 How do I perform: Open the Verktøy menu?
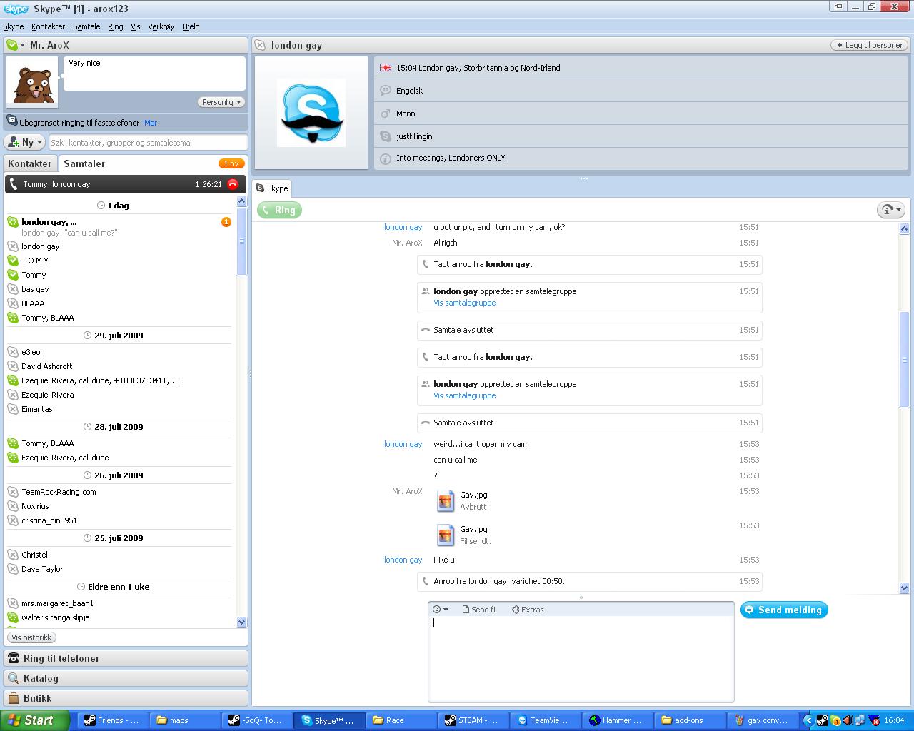click(161, 26)
